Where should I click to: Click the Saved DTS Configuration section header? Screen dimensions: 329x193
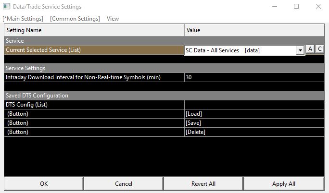point(164,96)
